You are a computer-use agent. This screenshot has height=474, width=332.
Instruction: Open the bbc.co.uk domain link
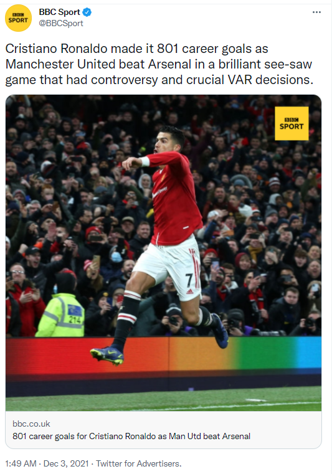click(x=31, y=424)
